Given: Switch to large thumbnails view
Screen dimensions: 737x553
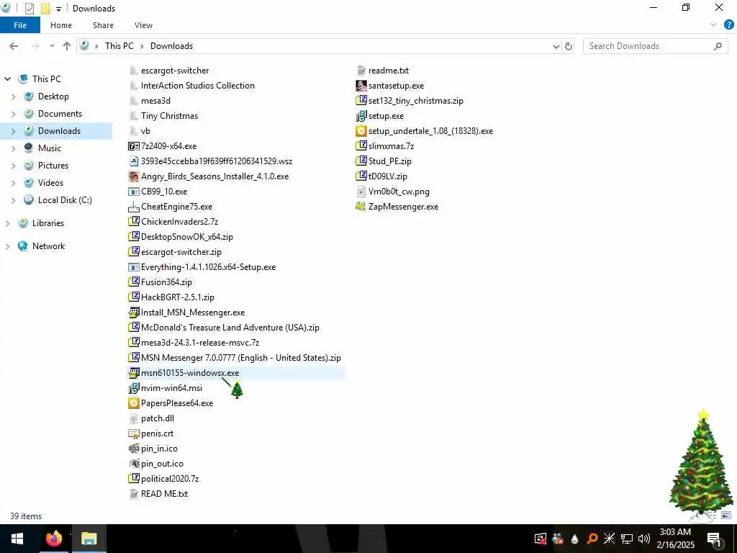Looking at the screenshot, I should click(726, 516).
